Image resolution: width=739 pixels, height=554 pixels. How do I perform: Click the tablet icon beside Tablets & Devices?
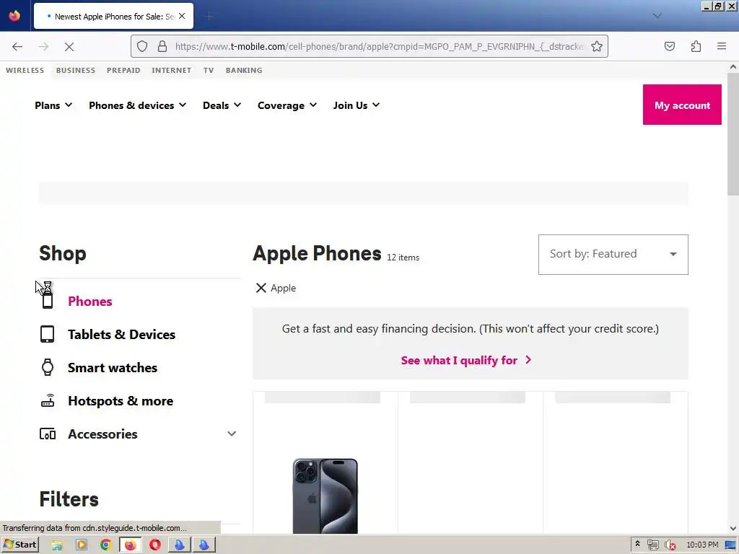47,335
